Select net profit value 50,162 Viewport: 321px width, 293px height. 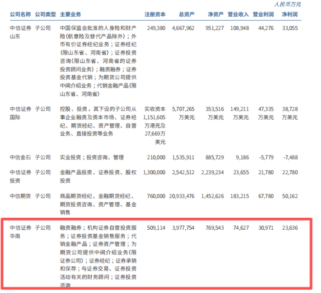pos(290,196)
